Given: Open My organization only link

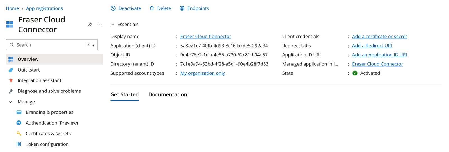Looking at the screenshot, I should [x=203, y=73].
